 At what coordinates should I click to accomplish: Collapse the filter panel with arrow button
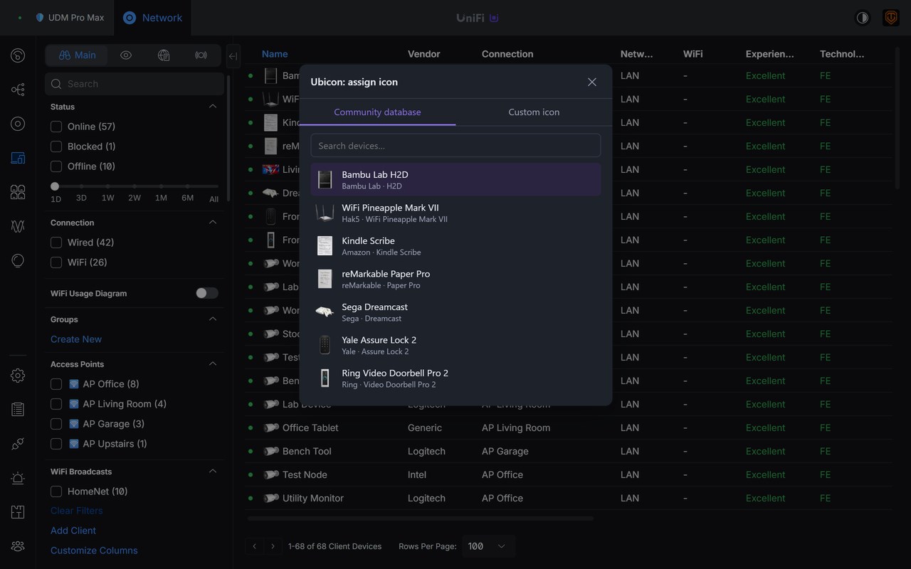click(233, 56)
